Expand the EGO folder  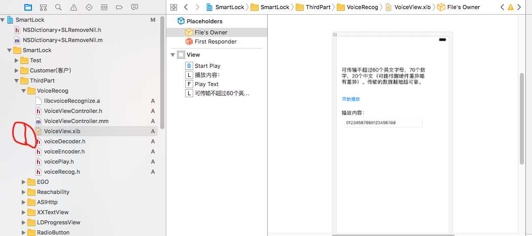click(x=23, y=182)
